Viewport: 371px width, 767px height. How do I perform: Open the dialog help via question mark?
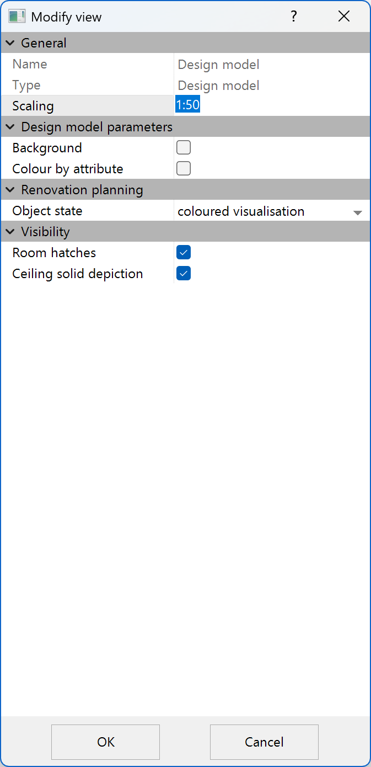294,17
